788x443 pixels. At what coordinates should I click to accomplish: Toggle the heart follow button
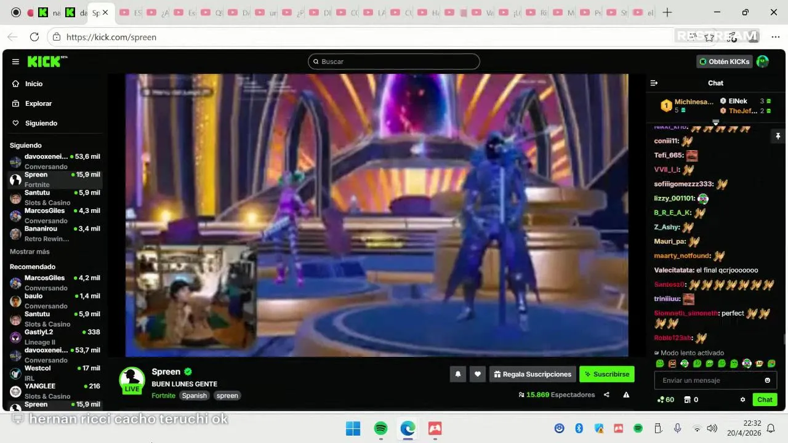point(478,374)
